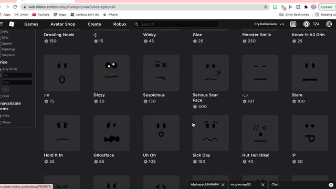Open the notifications feed icon

click(293, 24)
